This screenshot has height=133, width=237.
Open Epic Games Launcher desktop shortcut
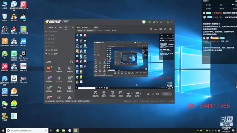click(x=23, y=56)
